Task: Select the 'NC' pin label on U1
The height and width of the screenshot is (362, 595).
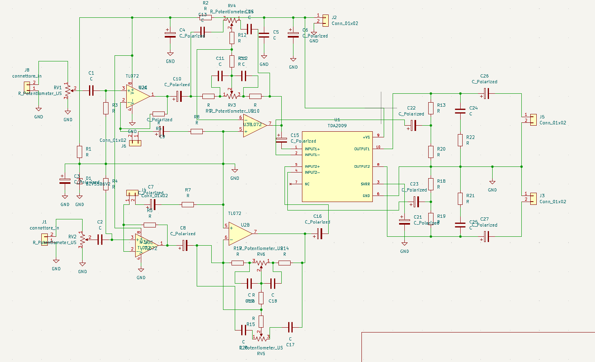Action: 307,184
